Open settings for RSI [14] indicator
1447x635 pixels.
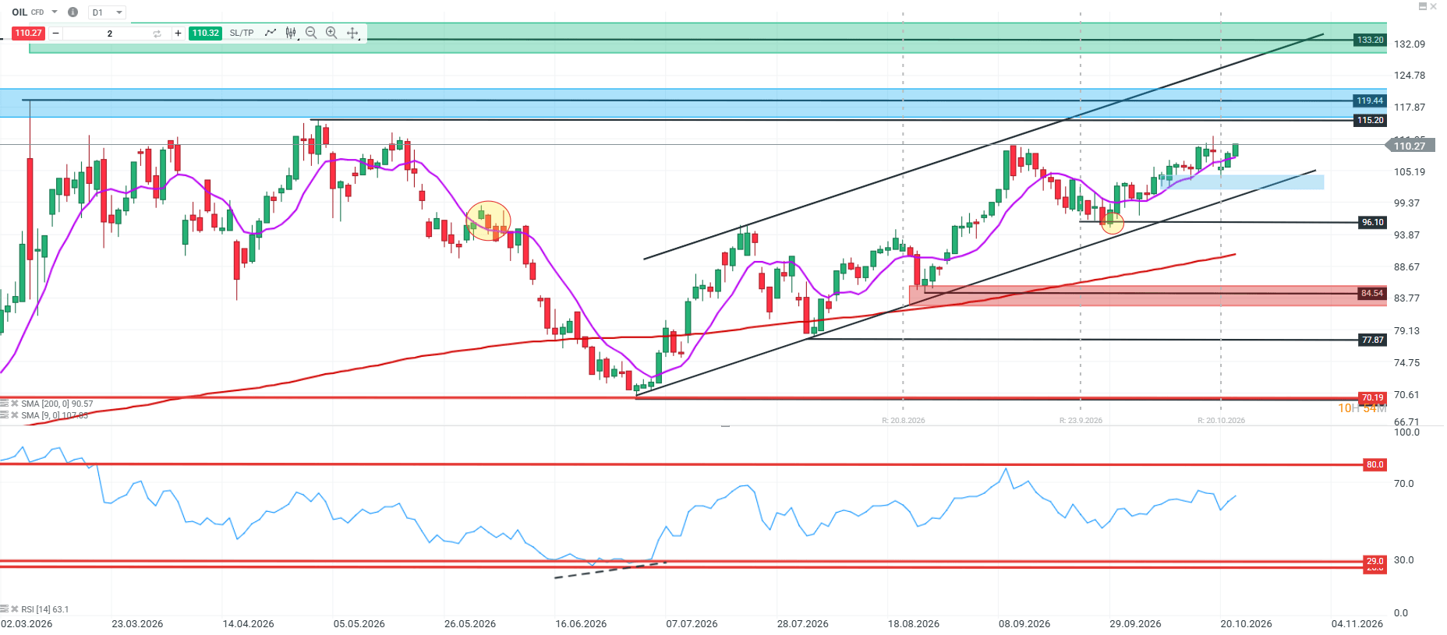5,609
